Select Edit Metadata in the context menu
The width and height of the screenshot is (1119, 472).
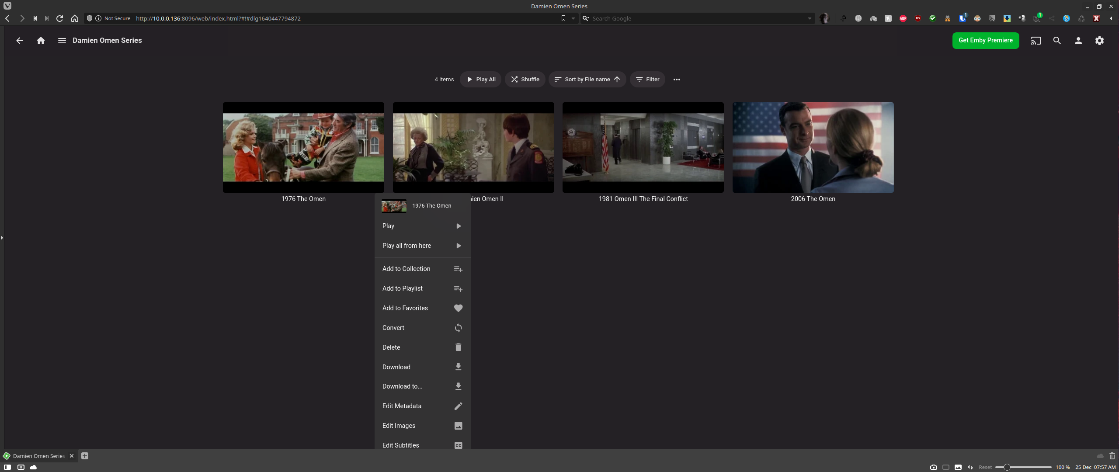click(x=401, y=406)
